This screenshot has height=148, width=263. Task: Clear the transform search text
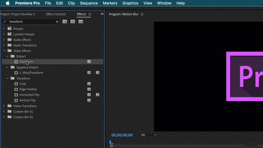[x=57, y=22]
